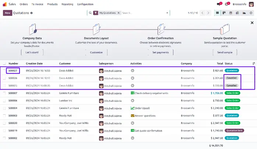
Task: Open the calendar view
Action: pos(231,13)
